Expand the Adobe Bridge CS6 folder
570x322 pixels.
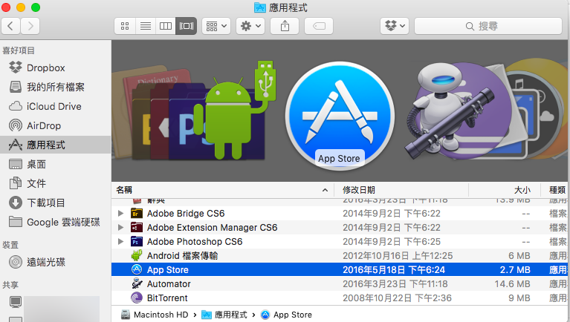click(x=120, y=214)
